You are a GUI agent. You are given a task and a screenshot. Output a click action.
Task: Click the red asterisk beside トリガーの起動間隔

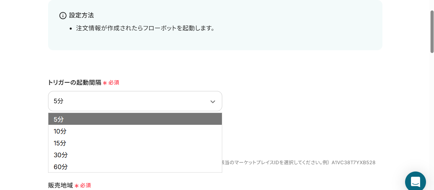pos(105,83)
